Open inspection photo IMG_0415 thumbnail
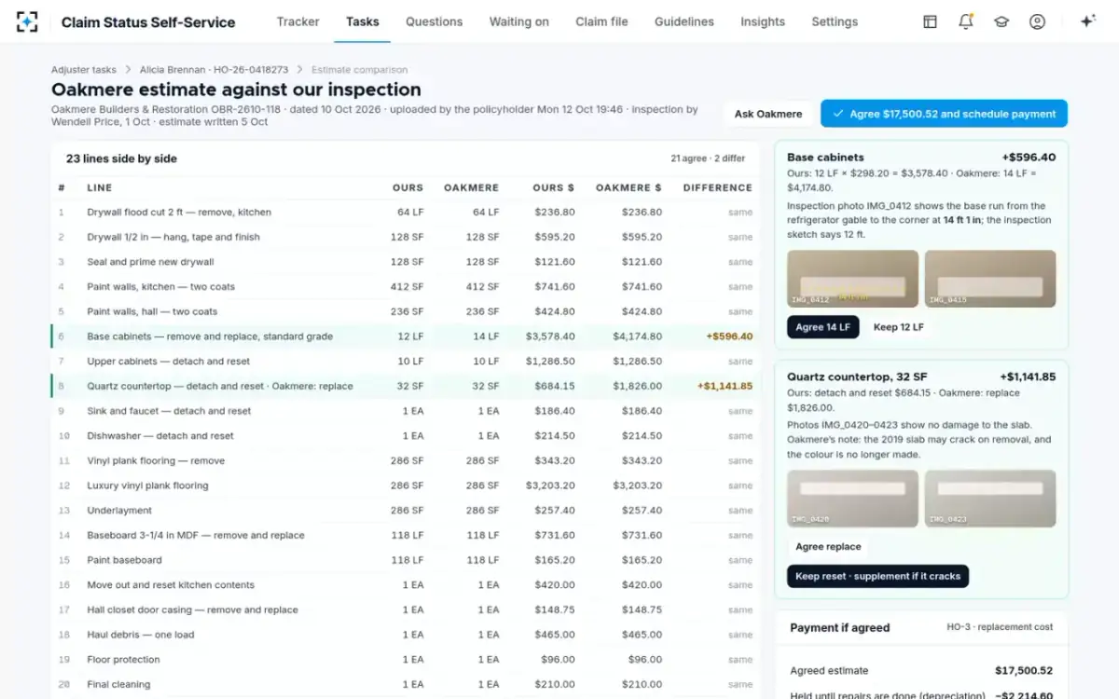This screenshot has width=1119, height=699. coord(990,279)
